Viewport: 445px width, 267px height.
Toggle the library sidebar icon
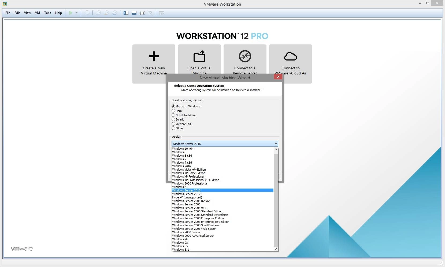(x=126, y=13)
